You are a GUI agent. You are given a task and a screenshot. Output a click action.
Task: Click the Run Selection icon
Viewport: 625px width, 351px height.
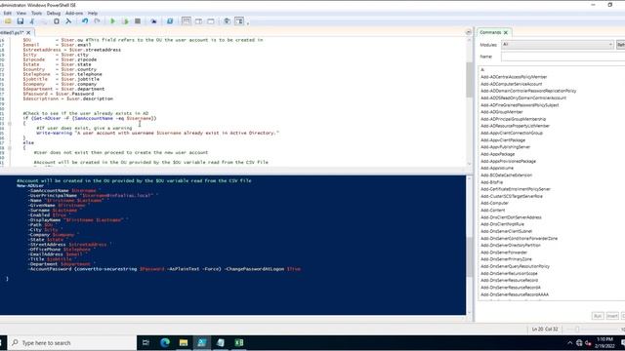click(x=125, y=21)
